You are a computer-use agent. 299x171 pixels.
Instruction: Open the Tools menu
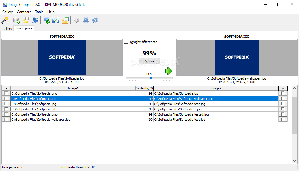click(x=39, y=12)
